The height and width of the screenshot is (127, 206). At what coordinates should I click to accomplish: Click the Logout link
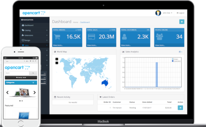(x=180, y=13)
